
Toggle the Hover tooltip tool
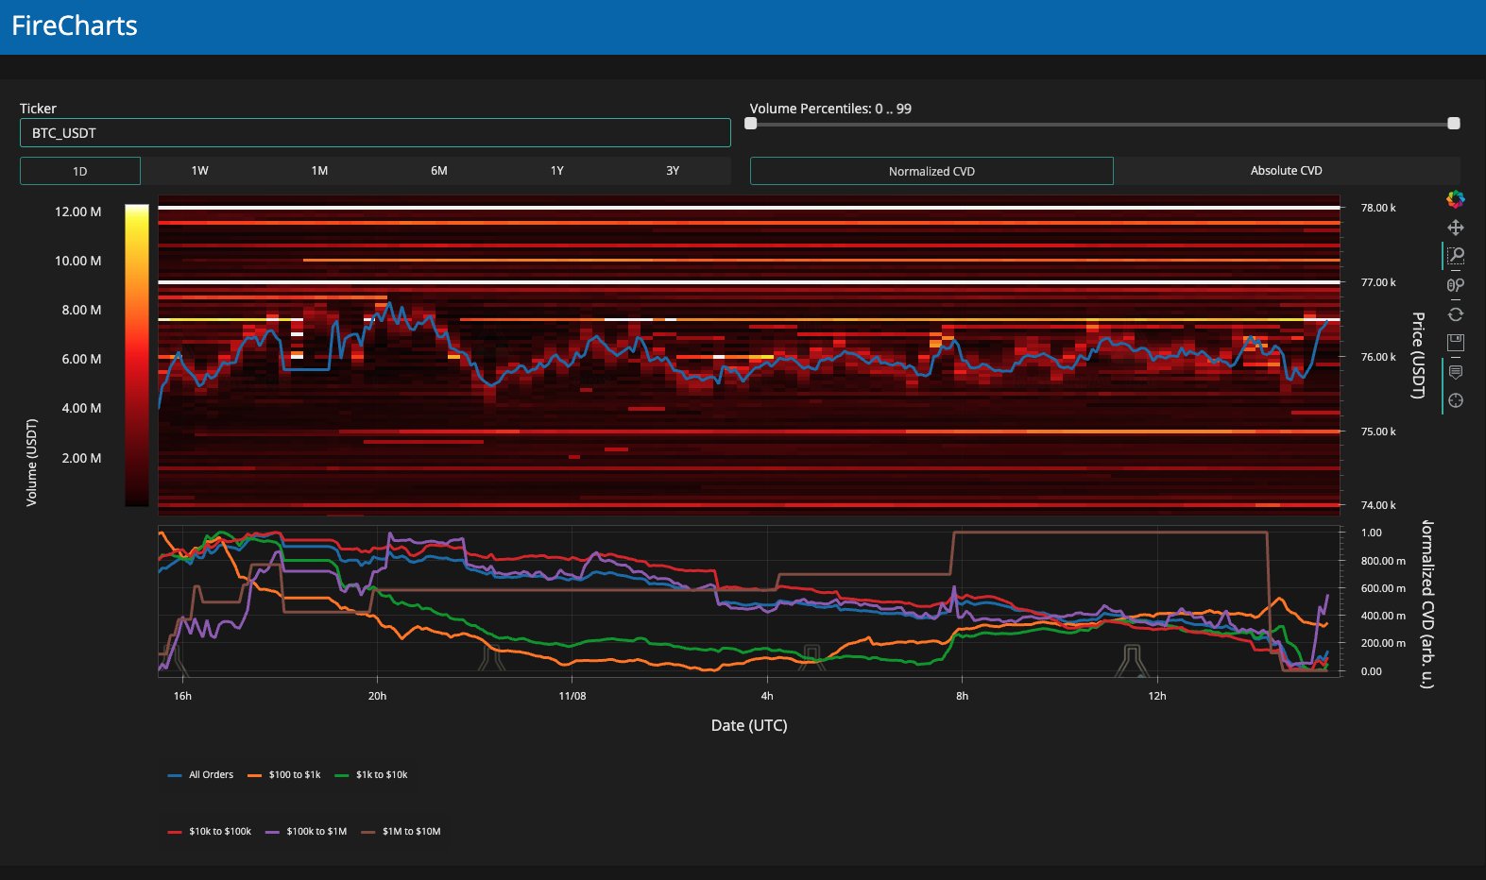point(1455,372)
